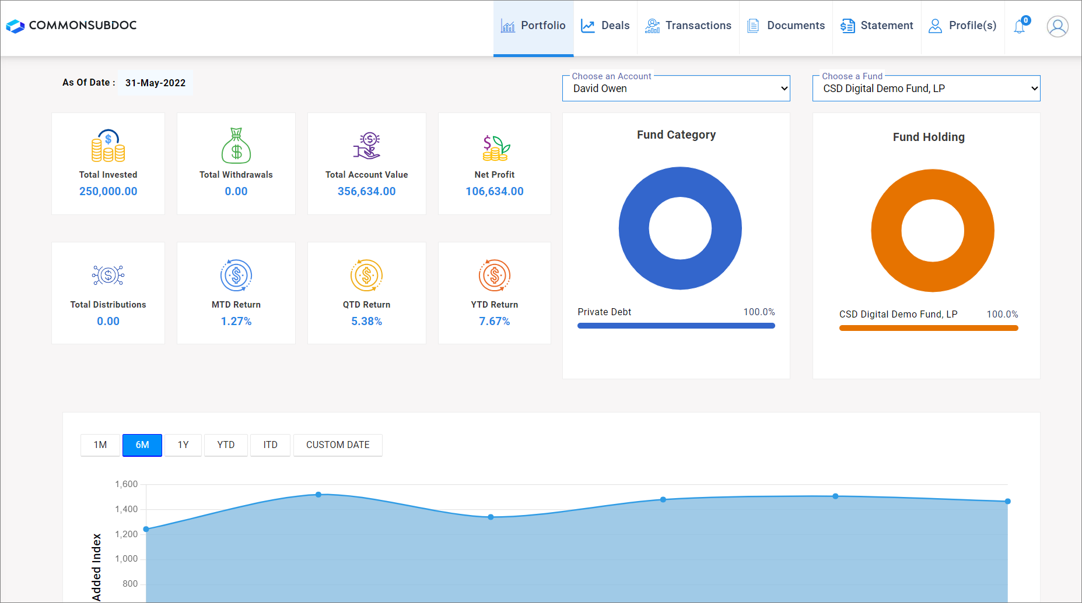Screen dimensions: 1082x603
Task: Click the blue Private Debt progress bar
Action: pos(675,326)
